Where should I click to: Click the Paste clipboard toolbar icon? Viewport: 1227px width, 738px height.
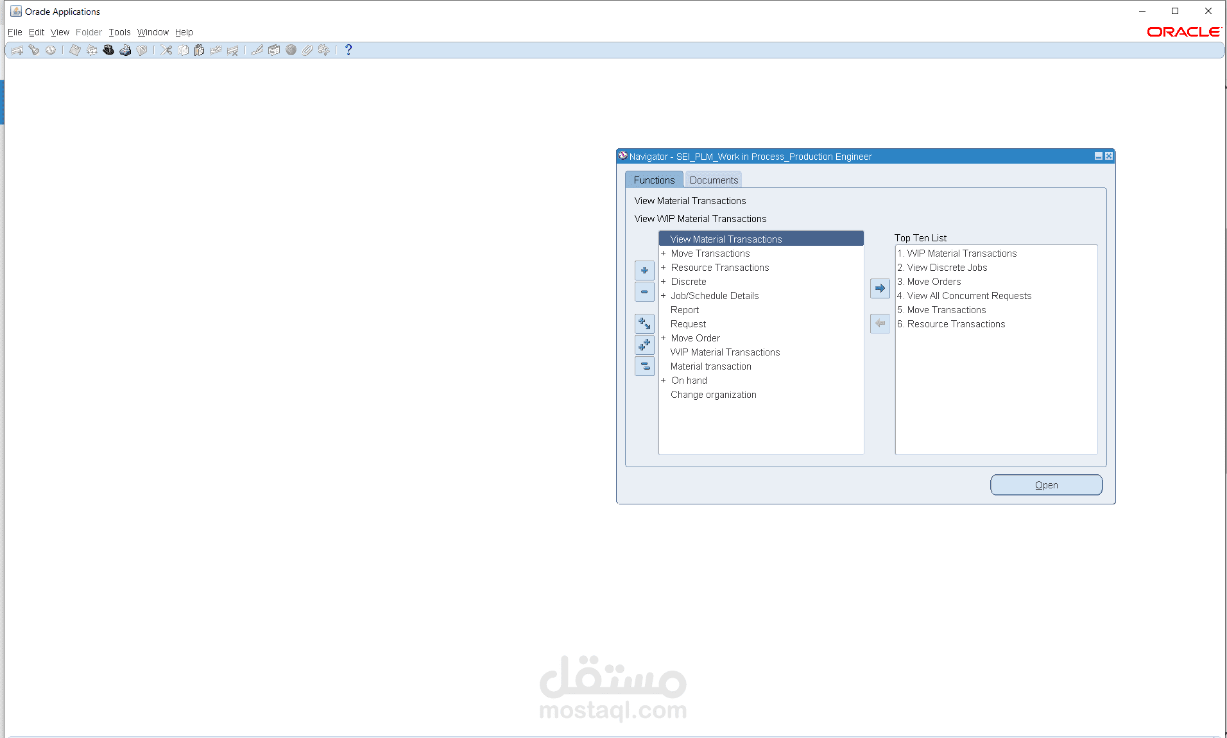(200, 50)
